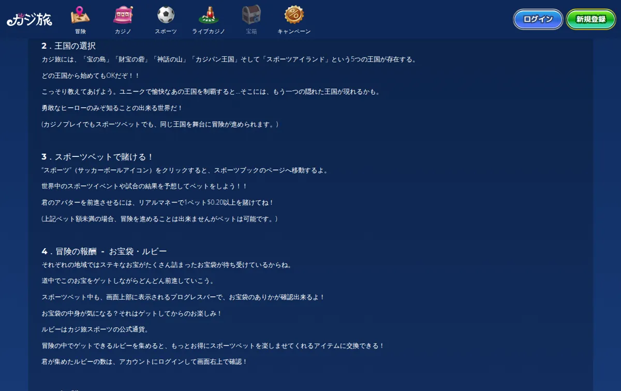Screen dimensions: 621x391
Task: Click the line starting with 君が集めたルビーの数は
Action: click(144, 362)
